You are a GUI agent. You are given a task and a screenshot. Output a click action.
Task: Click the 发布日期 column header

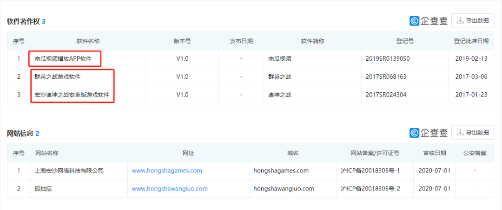pyautogui.click(x=241, y=41)
